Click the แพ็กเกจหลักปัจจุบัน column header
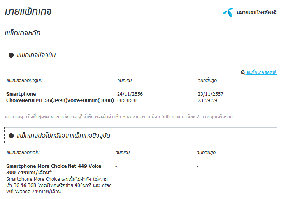Viewport: 286px width, 199px height. (x=25, y=81)
